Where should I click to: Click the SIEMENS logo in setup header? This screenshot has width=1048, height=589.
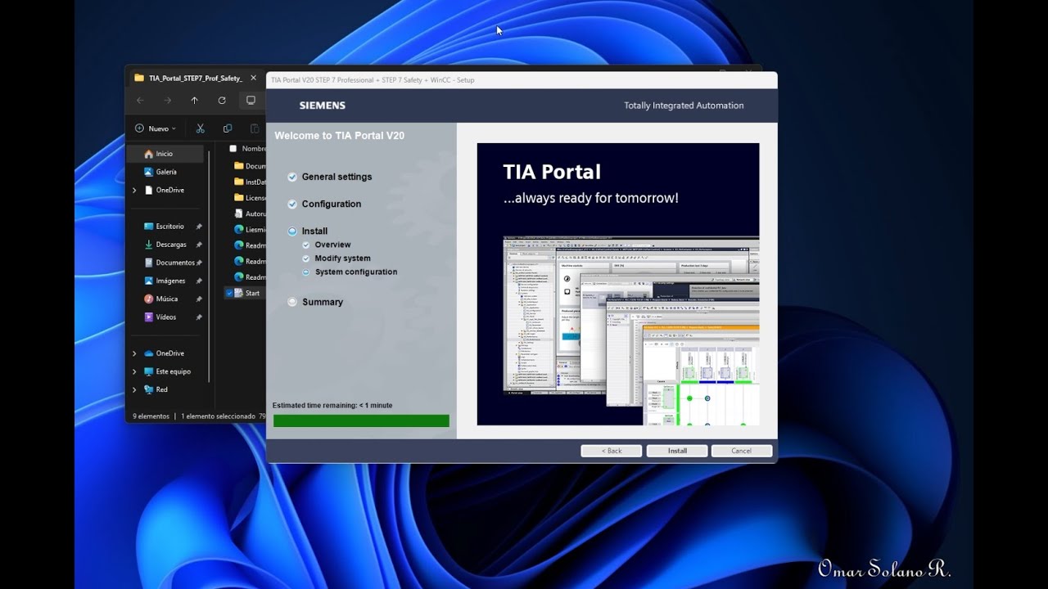coord(323,106)
